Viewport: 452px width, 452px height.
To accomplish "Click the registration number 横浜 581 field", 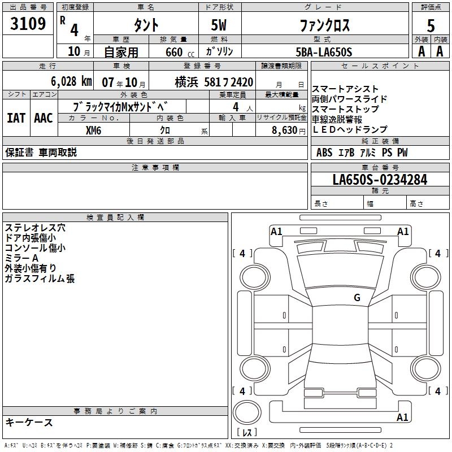I will (214, 82).
